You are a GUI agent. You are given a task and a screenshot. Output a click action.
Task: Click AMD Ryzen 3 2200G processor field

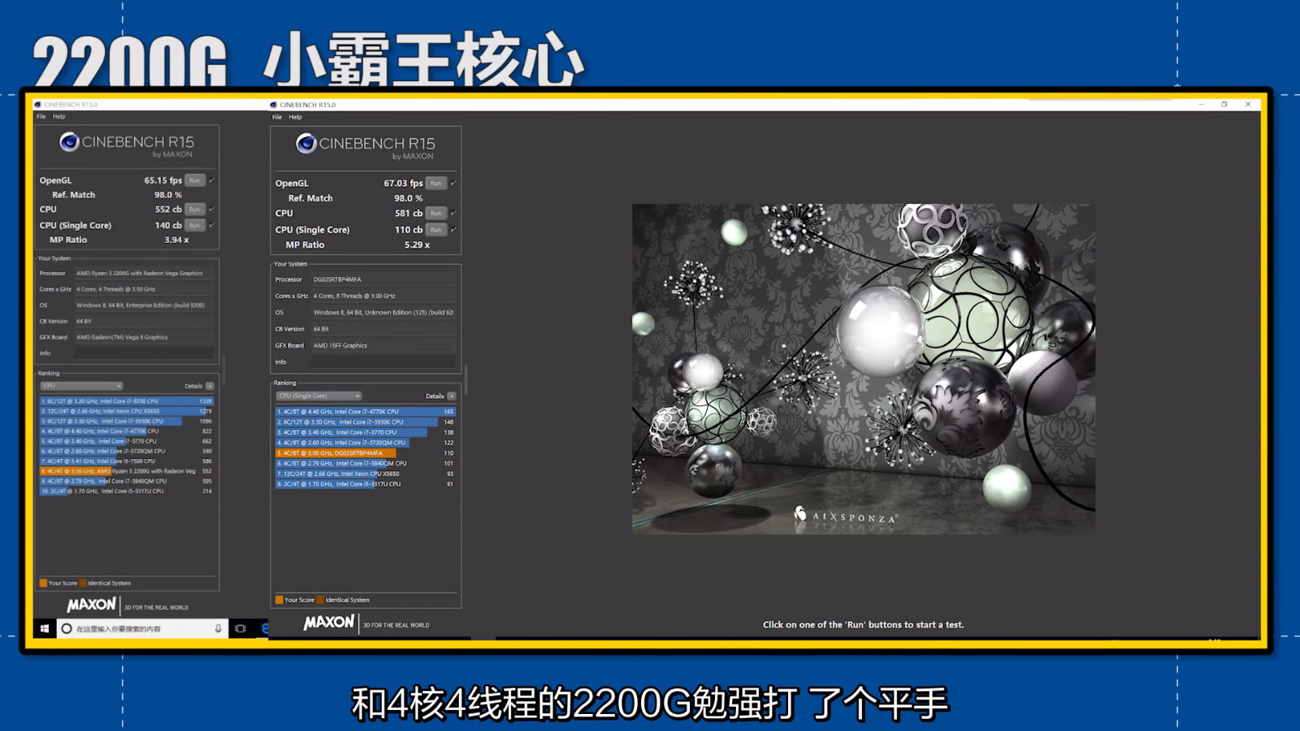[144, 274]
